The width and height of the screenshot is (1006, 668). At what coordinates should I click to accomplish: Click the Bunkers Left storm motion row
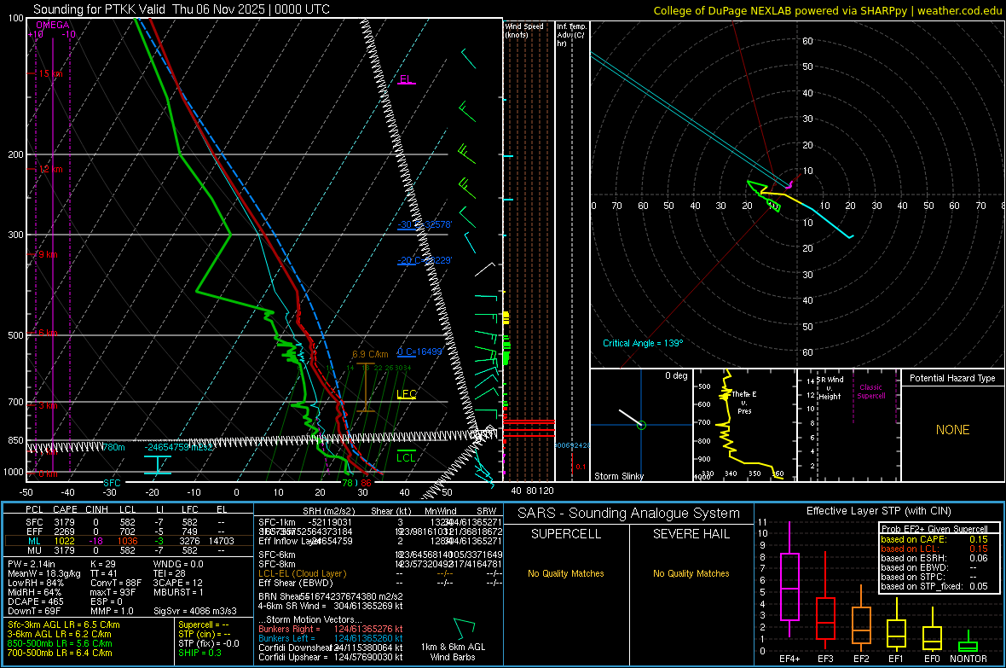331,638
